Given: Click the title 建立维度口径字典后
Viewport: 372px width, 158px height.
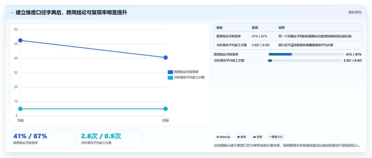Looking at the screenshot, I should point(71,13).
